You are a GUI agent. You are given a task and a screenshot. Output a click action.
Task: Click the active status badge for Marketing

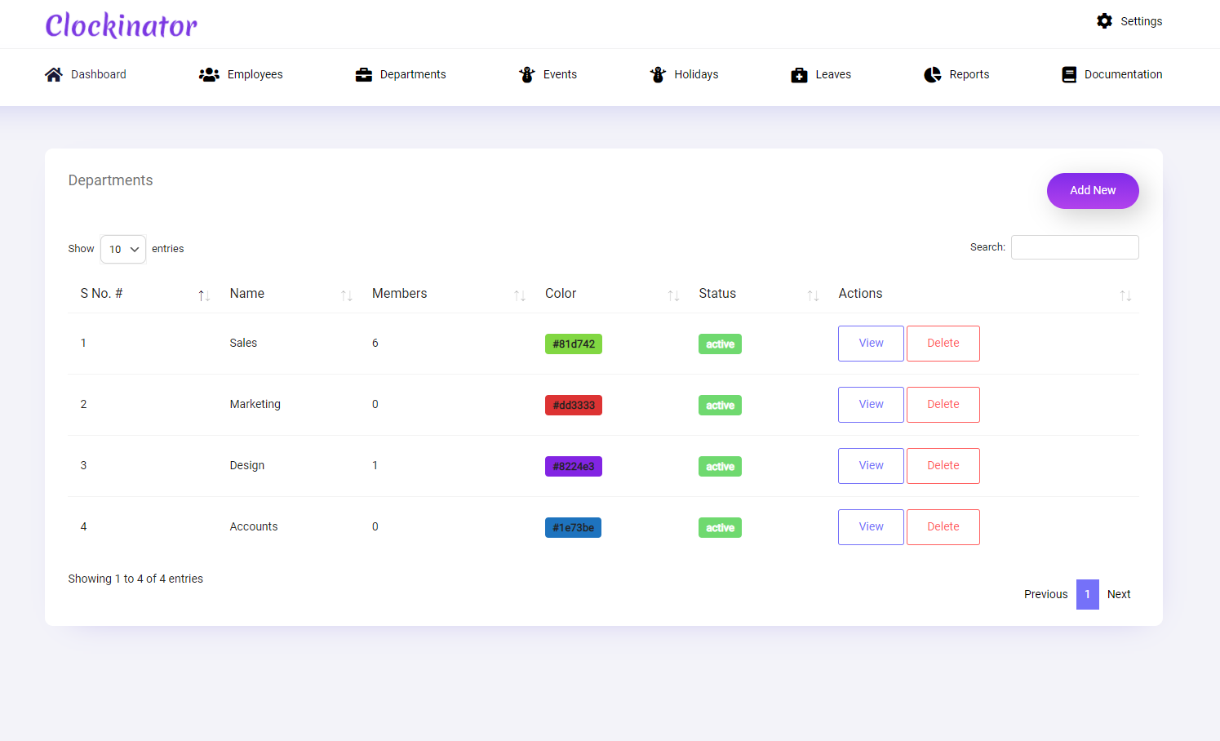coord(720,406)
